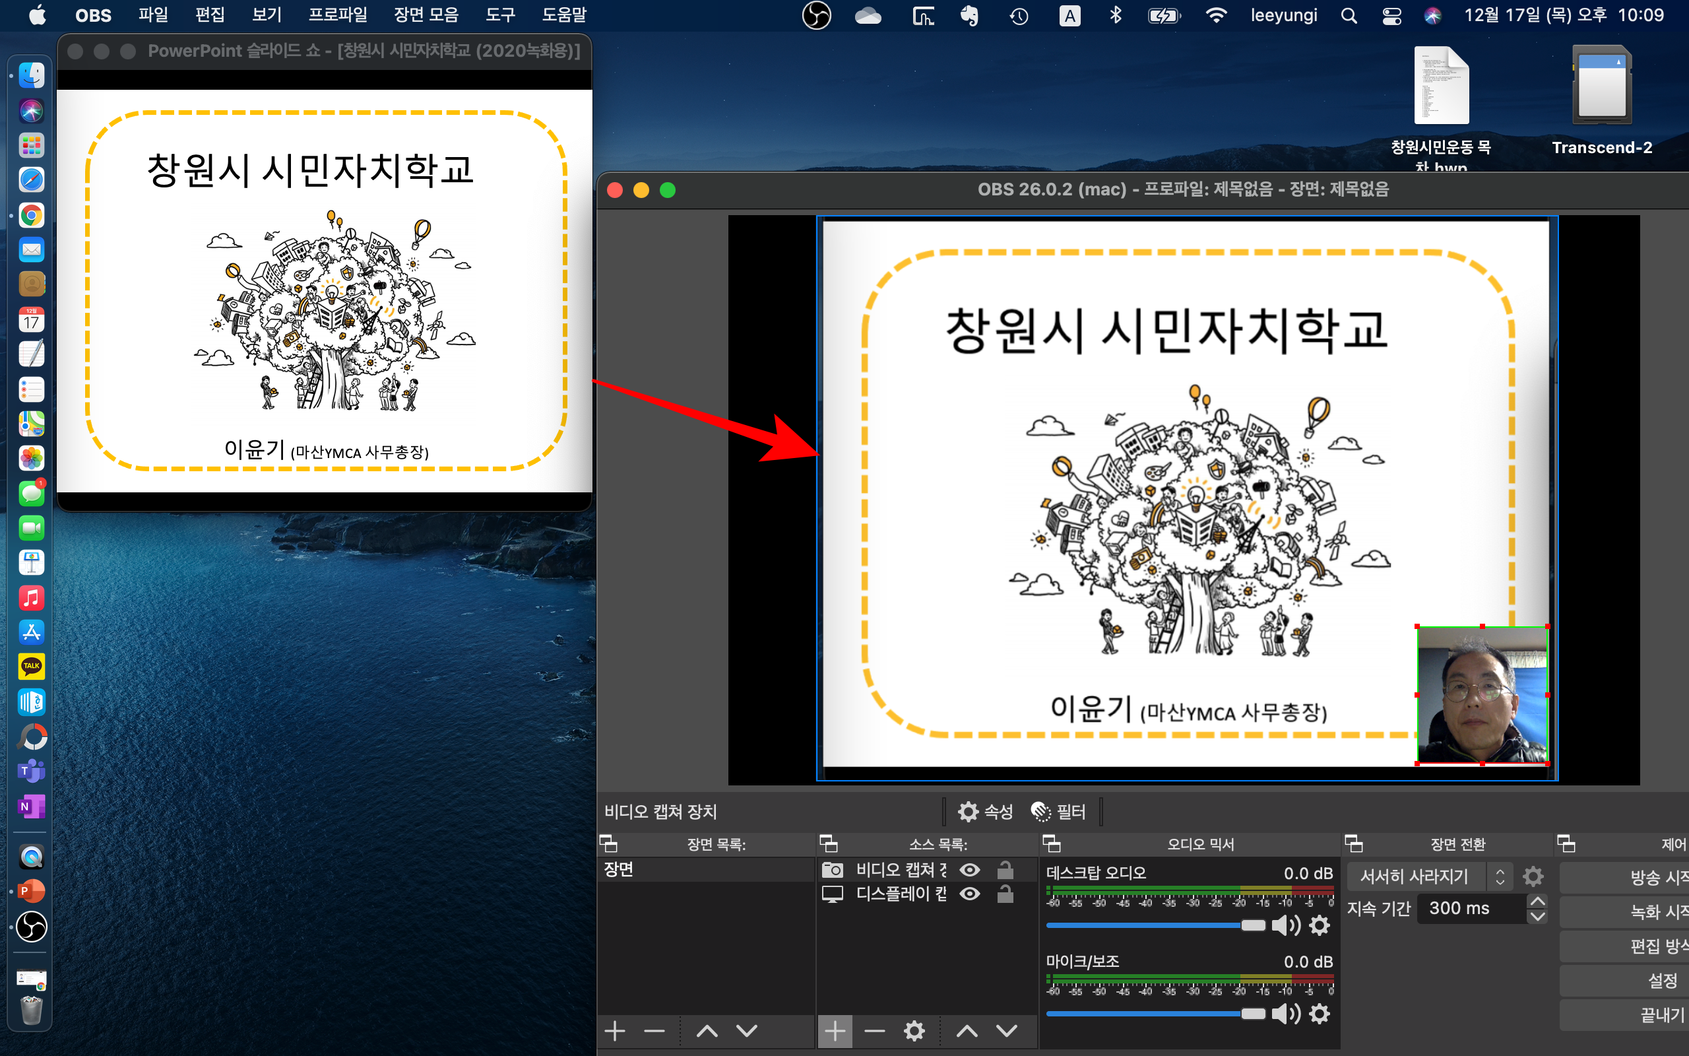Adjust the Desktop Audio volume slider
This screenshot has width=1689, height=1056.
click(1253, 925)
